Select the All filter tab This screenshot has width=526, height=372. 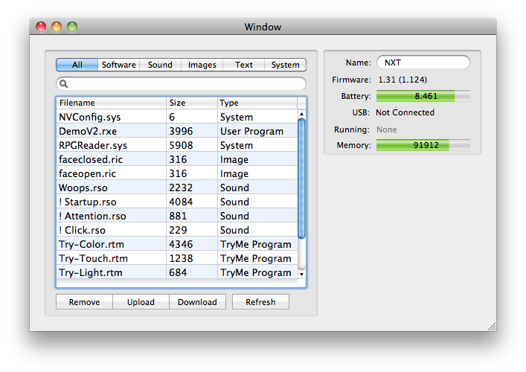tap(77, 65)
